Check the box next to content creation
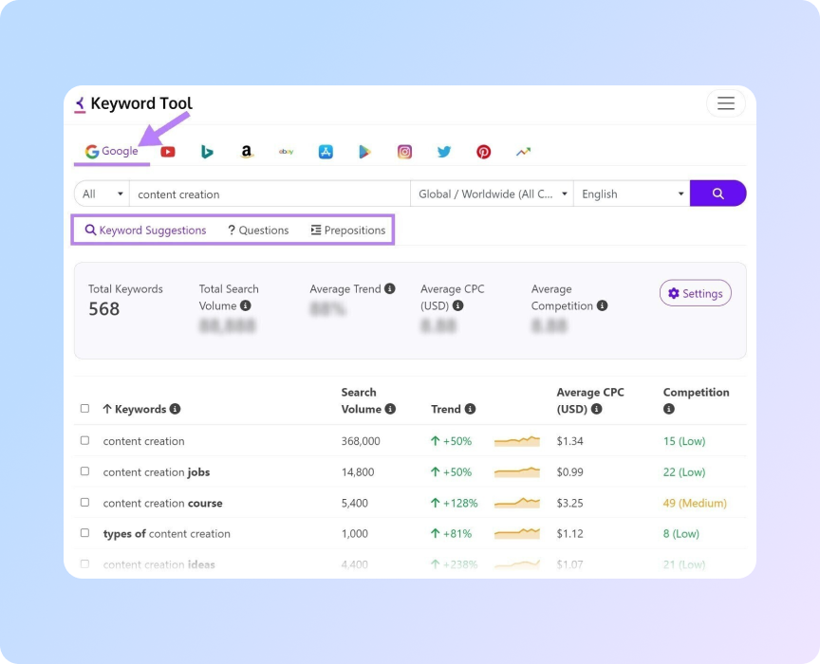The image size is (820, 664). click(x=85, y=441)
